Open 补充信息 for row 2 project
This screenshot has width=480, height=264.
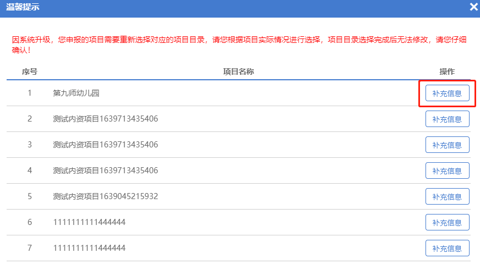[447, 119]
